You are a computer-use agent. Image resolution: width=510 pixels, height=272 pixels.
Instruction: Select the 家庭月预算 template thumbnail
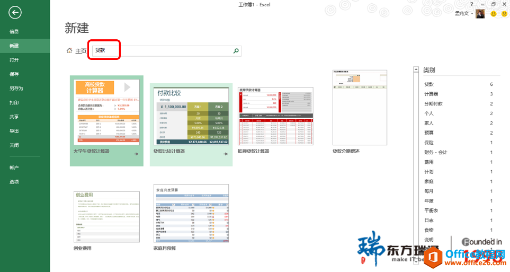pyautogui.click(x=191, y=213)
